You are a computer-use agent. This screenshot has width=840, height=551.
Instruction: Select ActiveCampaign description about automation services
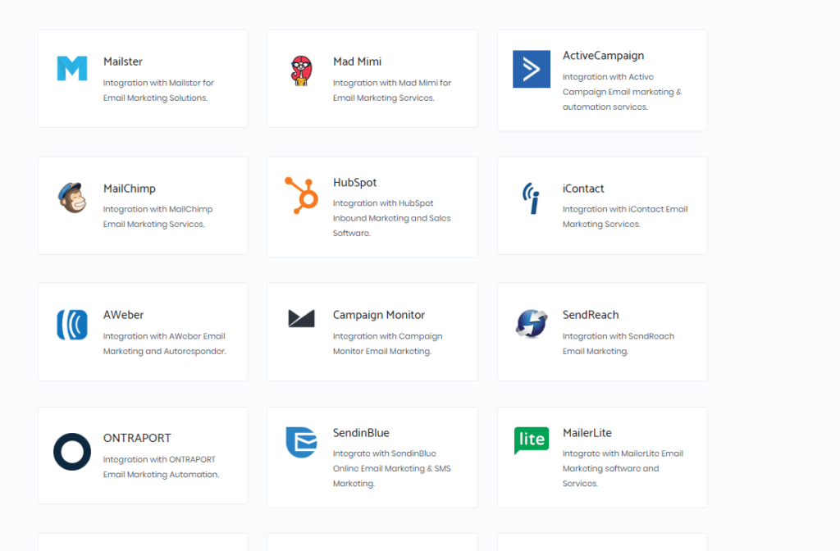point(622,92)
